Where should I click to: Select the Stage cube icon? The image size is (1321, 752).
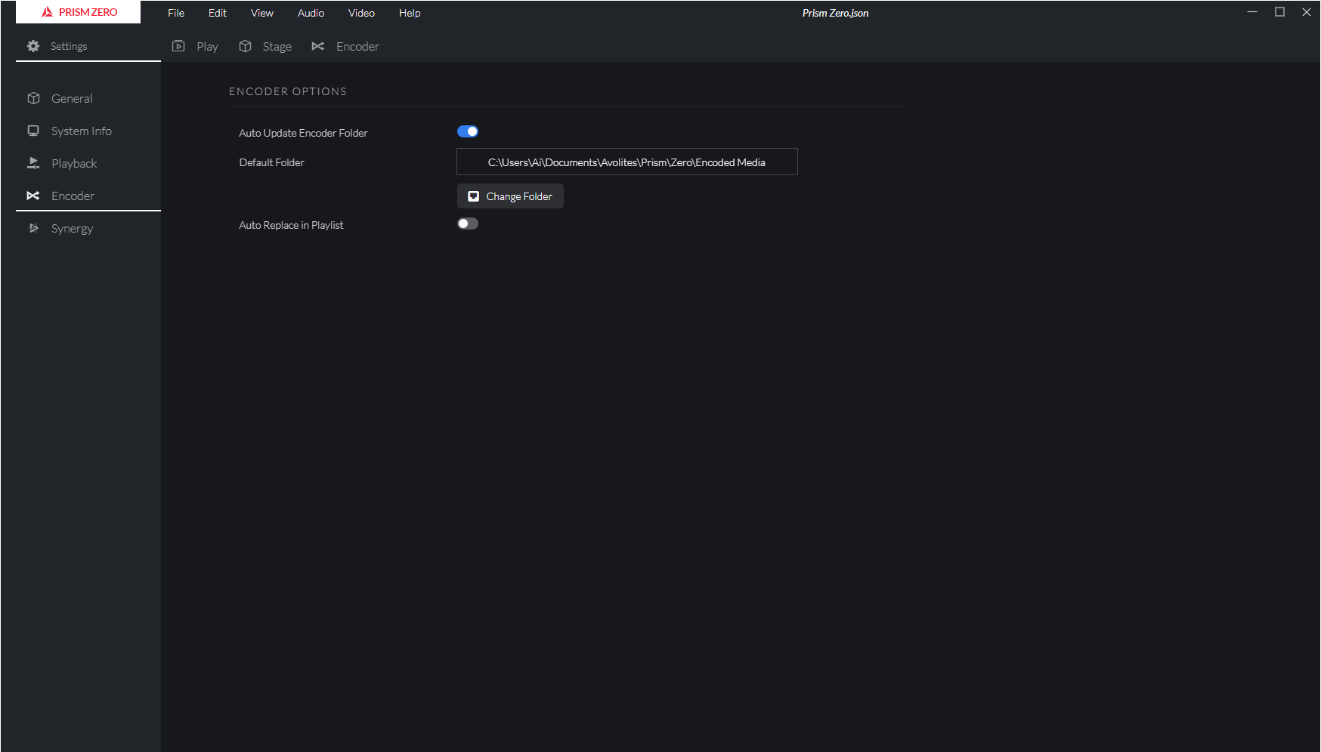(x=245, y=46)
